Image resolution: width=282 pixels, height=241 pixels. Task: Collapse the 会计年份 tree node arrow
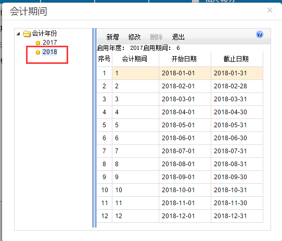18,34
